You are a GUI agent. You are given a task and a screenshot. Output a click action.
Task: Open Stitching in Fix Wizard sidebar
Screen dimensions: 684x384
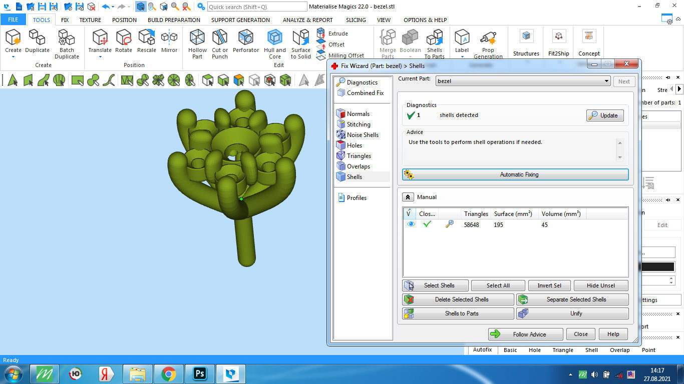(359, 124)
